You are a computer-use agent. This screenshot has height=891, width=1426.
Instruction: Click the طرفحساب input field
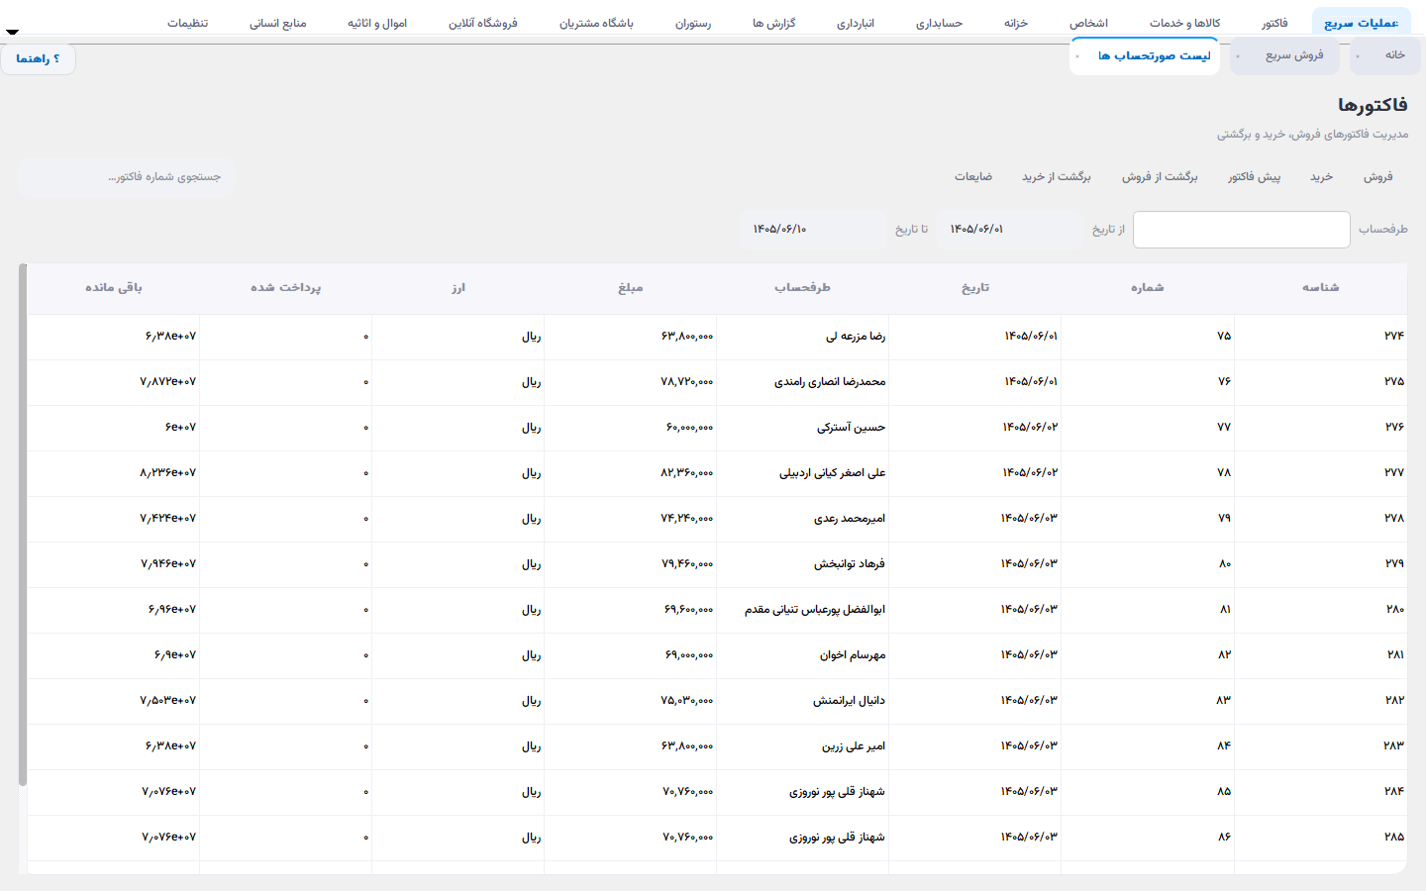(x=1241, y=230)
